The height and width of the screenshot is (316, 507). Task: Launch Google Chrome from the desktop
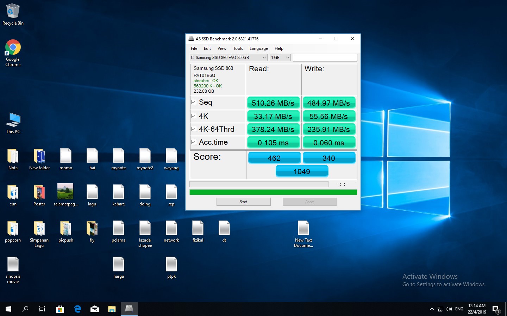pos(13,53)
